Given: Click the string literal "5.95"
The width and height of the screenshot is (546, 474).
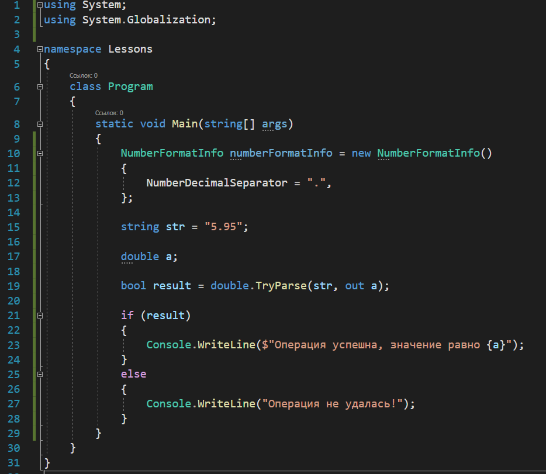Looking at the screenshot, I should click(223, 227).
